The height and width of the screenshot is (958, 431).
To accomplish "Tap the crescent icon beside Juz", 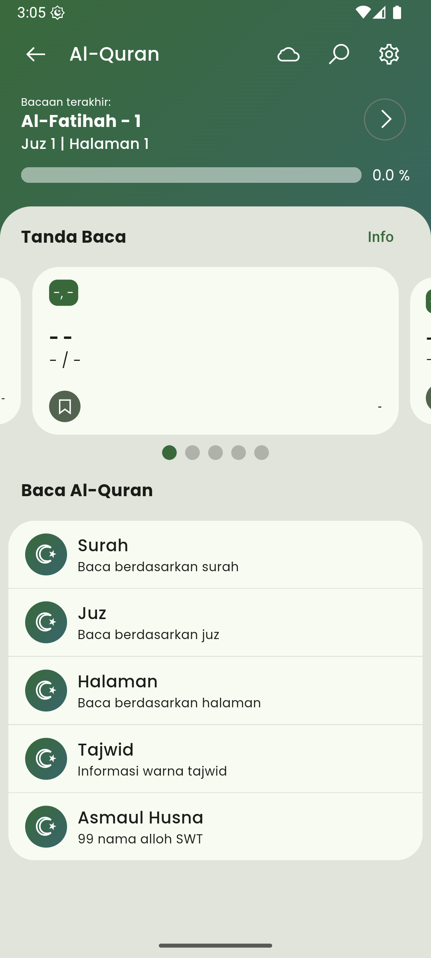I will (46, 622).
